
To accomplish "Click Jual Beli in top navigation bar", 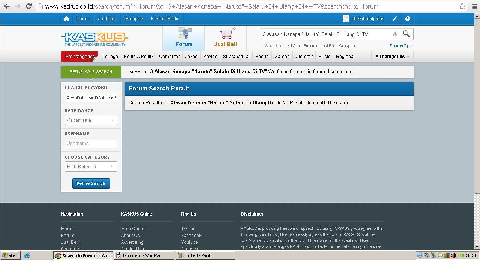I will coord(107,19).
